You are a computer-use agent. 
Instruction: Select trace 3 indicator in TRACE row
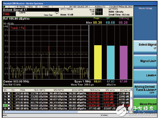pyautogui.click(x=101, y=10)
